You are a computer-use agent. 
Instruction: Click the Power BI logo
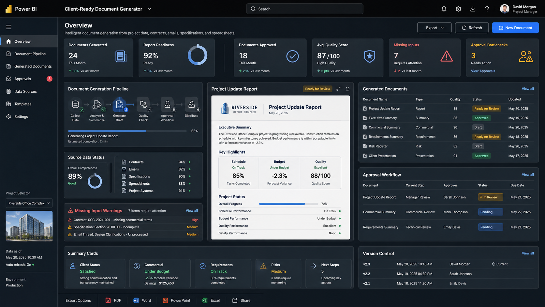tap(9, 9)
